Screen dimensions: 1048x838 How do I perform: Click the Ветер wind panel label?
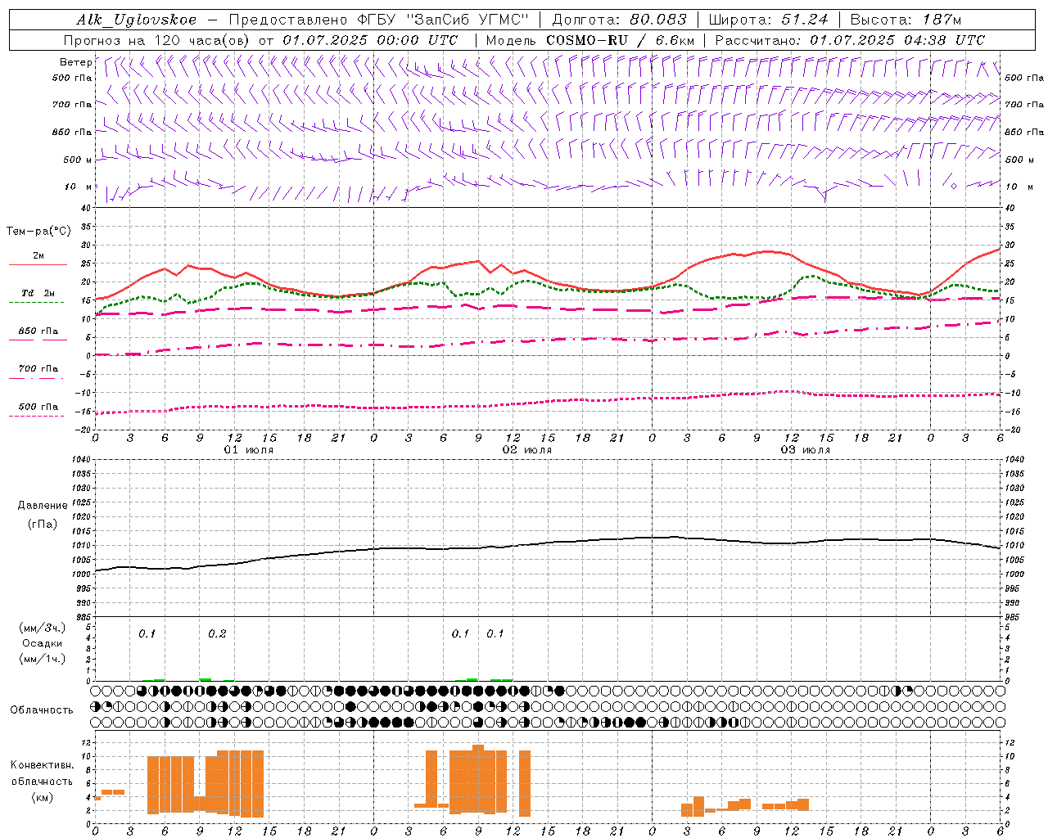coord(75,62)
